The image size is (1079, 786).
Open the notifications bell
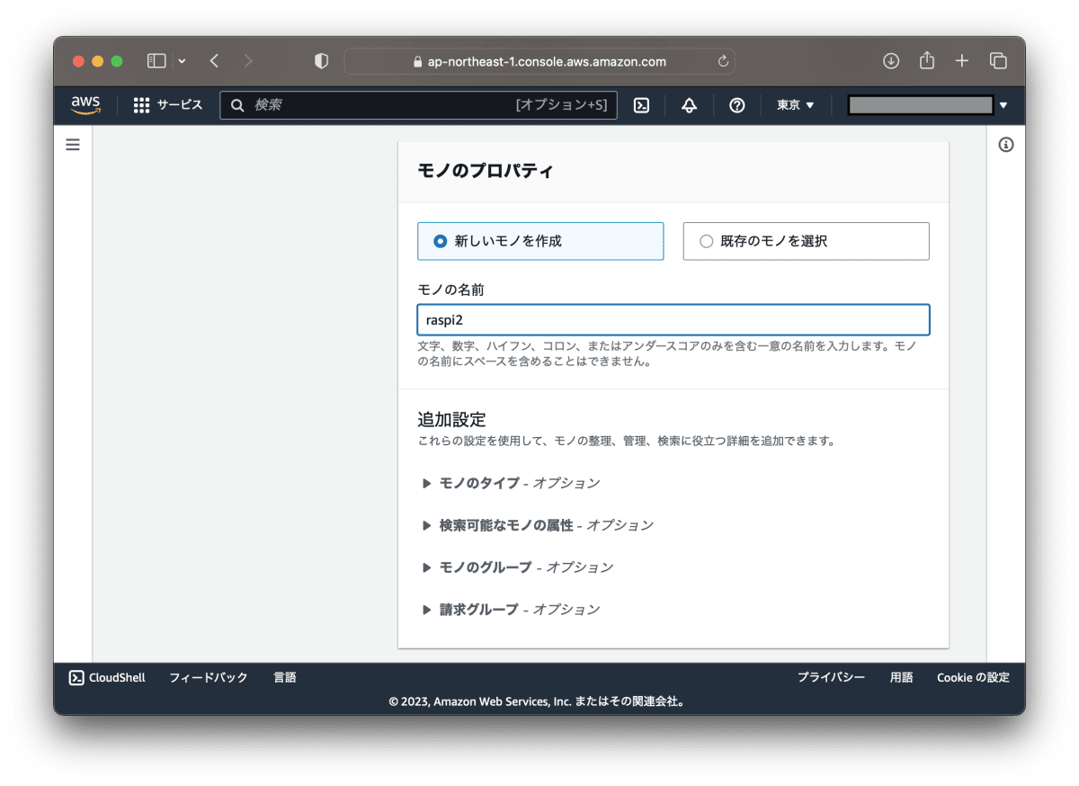[690, 105]
